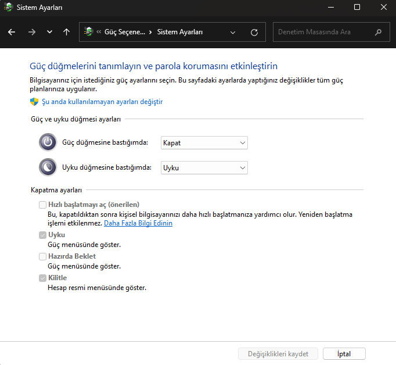Viewport: 396px width, 365px height.
Task: Expand address bar history dropdown
Action: pyautogui.click(x=233, y=33)
